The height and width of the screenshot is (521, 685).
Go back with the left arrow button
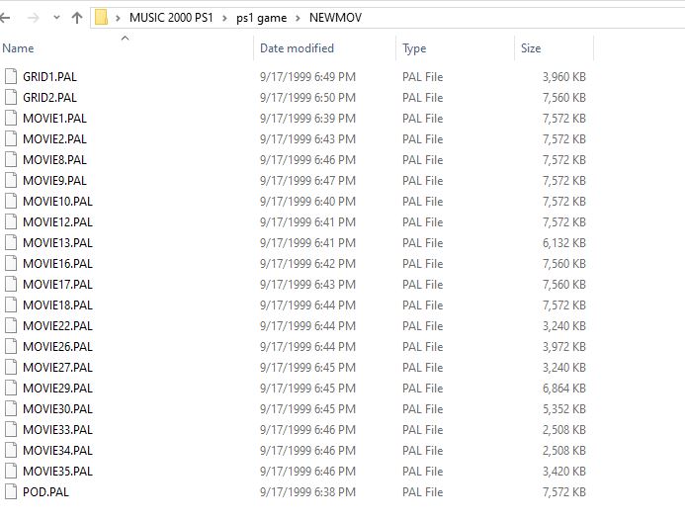point(5,18)
